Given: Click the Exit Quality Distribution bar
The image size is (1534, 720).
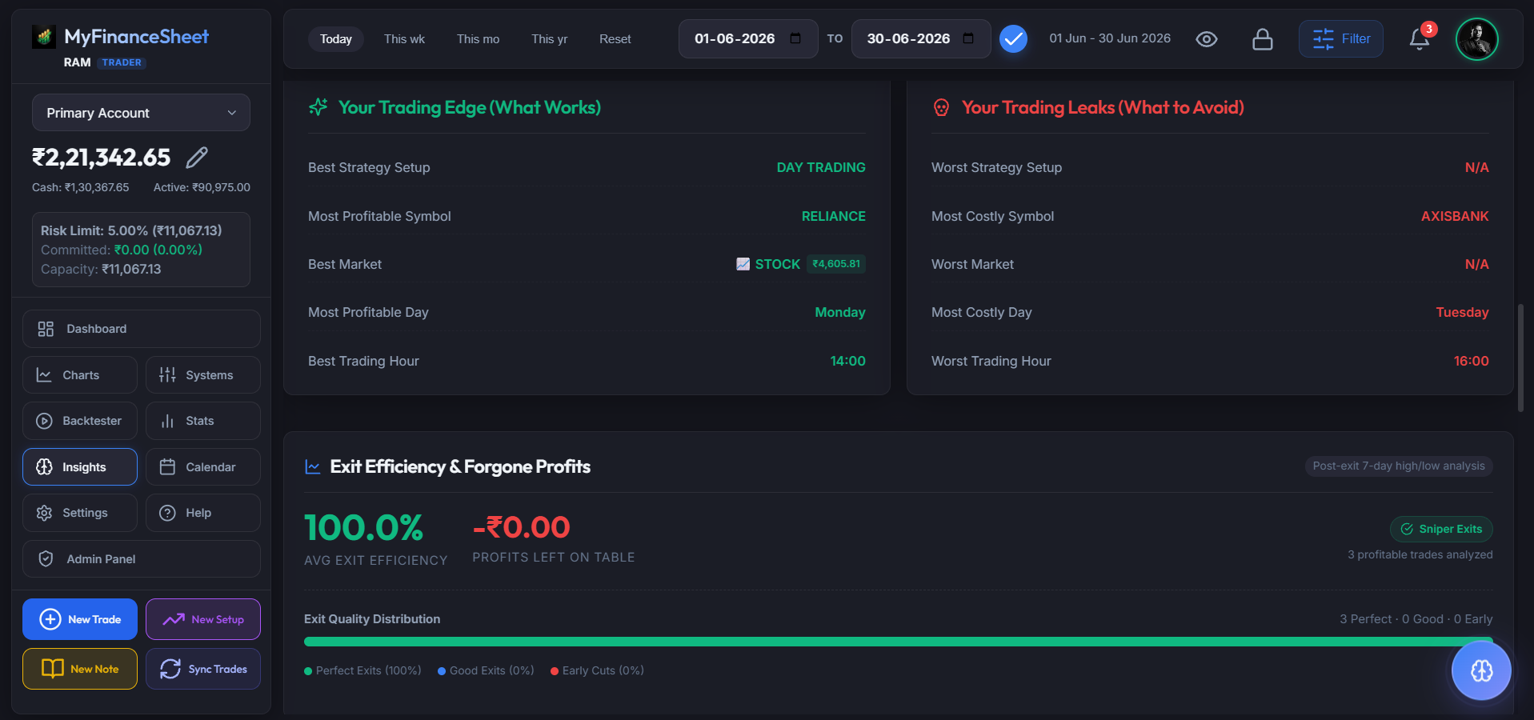Looking at the screenshot, I should [898, 642].
